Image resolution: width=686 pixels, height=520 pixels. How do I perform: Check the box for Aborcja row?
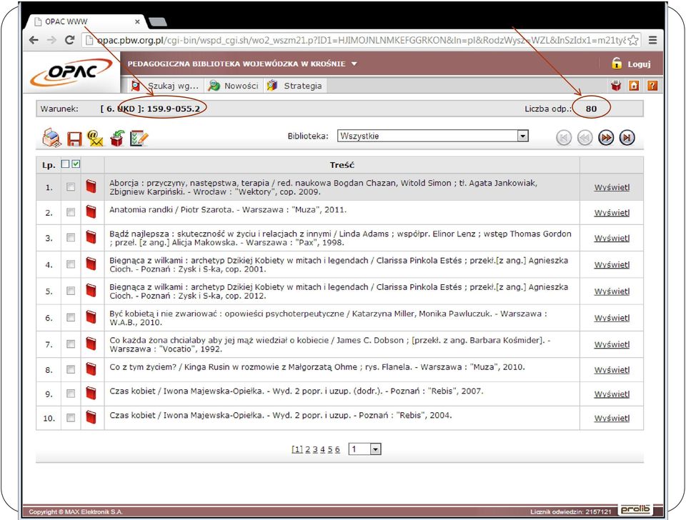pyautogui.click(x=71, y=186)
